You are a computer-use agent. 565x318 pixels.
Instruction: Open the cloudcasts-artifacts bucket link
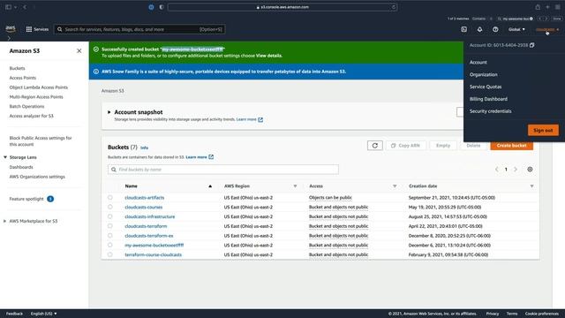(x=145, y=198)
